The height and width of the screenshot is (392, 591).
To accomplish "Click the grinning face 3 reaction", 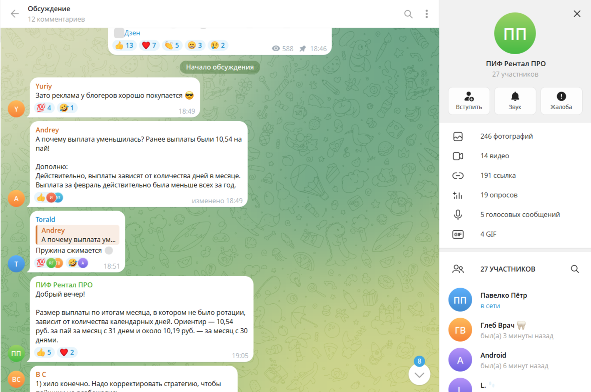I will (195, 45).
